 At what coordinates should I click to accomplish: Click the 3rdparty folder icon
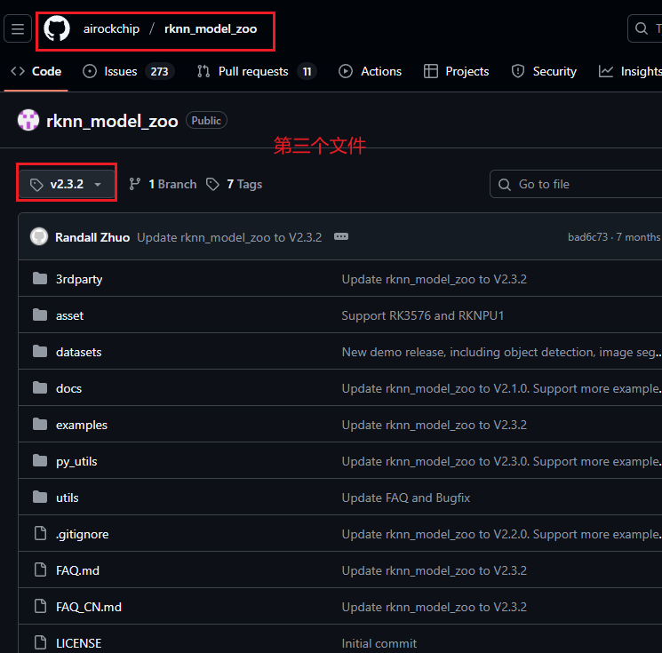[x=40, y=279]
